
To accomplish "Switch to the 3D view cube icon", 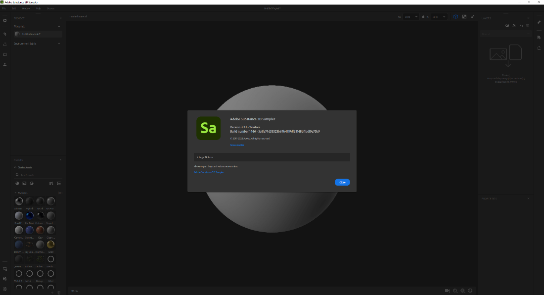I will coord(456,16).
